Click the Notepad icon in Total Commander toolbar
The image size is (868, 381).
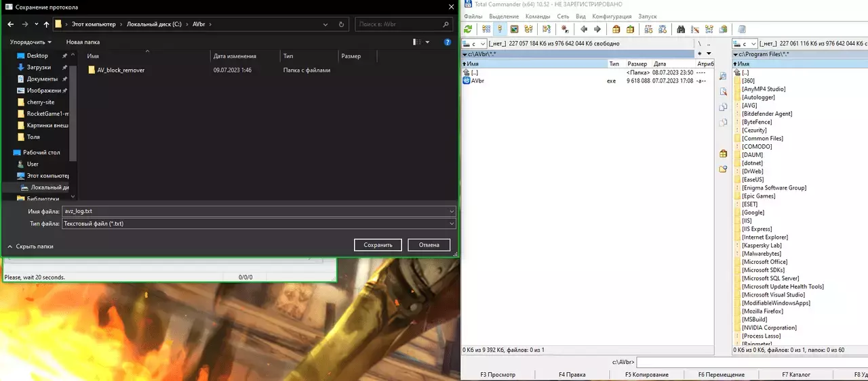(x=742, y=29)
